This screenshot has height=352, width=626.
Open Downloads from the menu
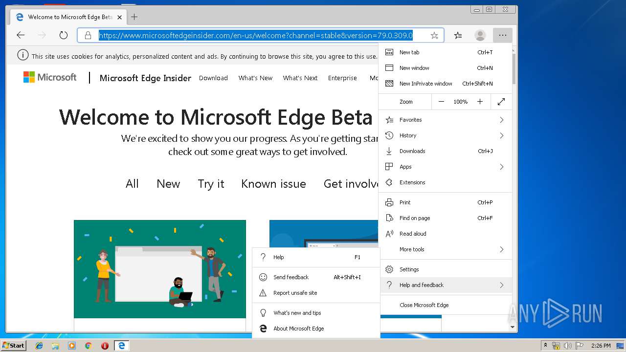446,151
